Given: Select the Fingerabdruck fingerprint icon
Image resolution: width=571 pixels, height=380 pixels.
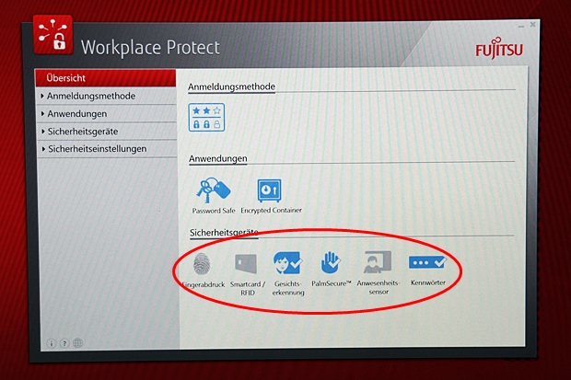Looking at the screenshot, I should [x=202, y=263].
